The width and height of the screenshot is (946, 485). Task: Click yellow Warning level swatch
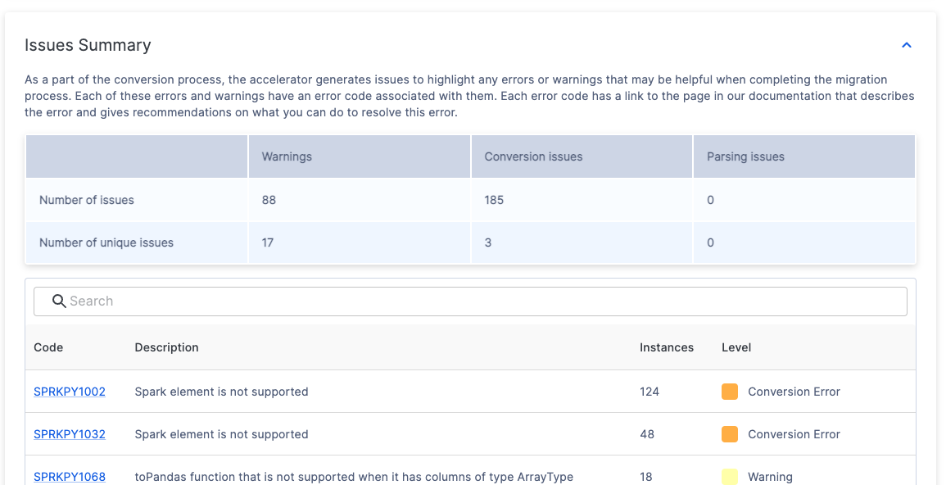click(729, 476)
